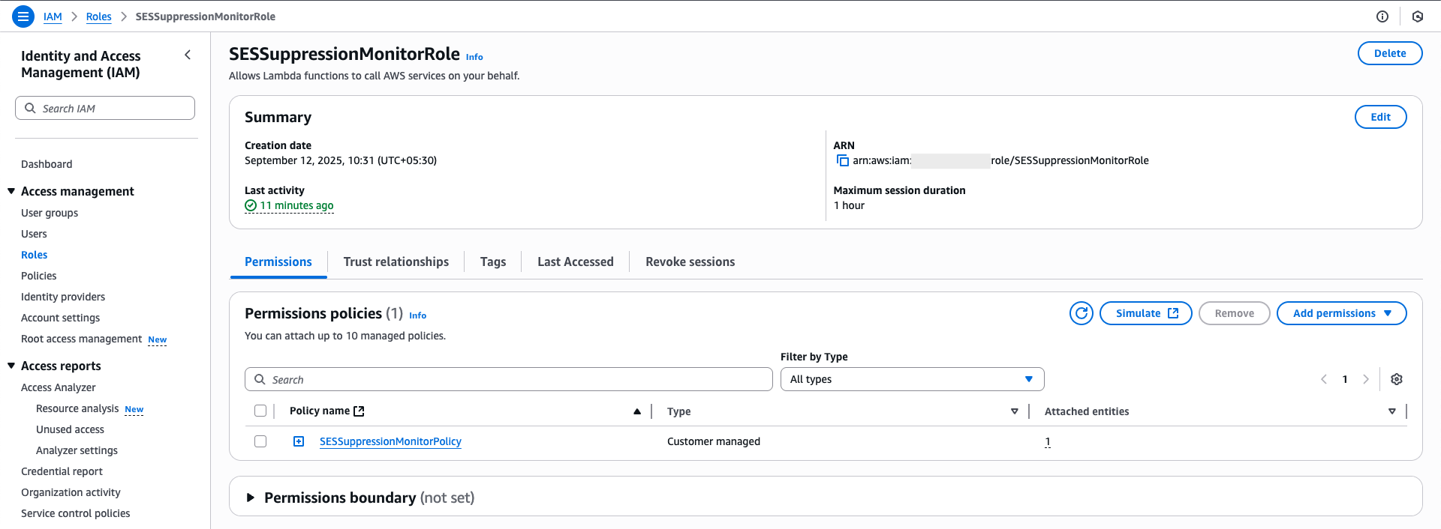This screenshot has height=529, width=1441.
Task: Click the search magnifier in IAM search
Action: coord(30,108)
